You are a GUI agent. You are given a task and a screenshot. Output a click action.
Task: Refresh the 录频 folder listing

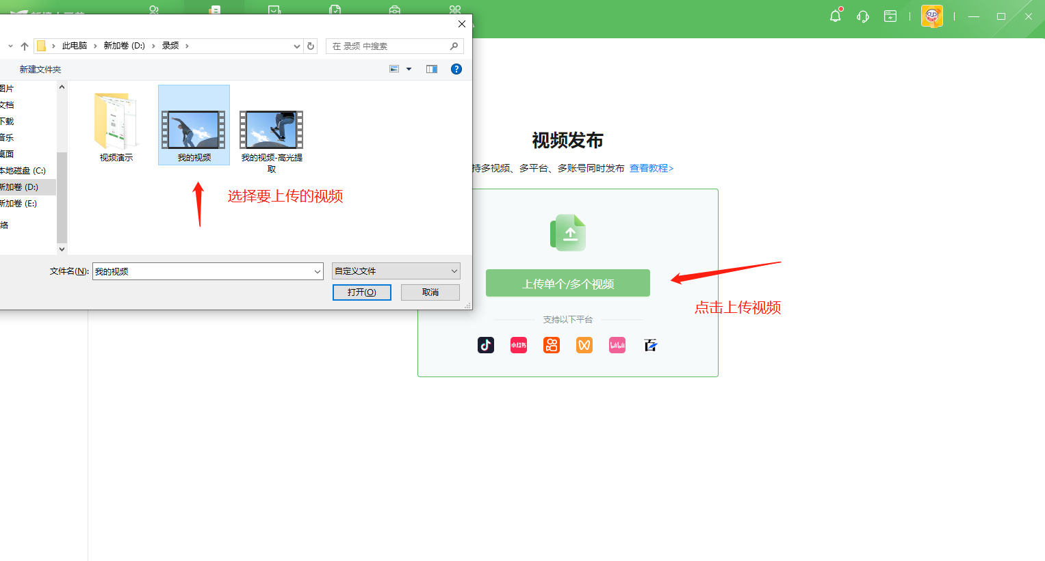pos(311,46)
